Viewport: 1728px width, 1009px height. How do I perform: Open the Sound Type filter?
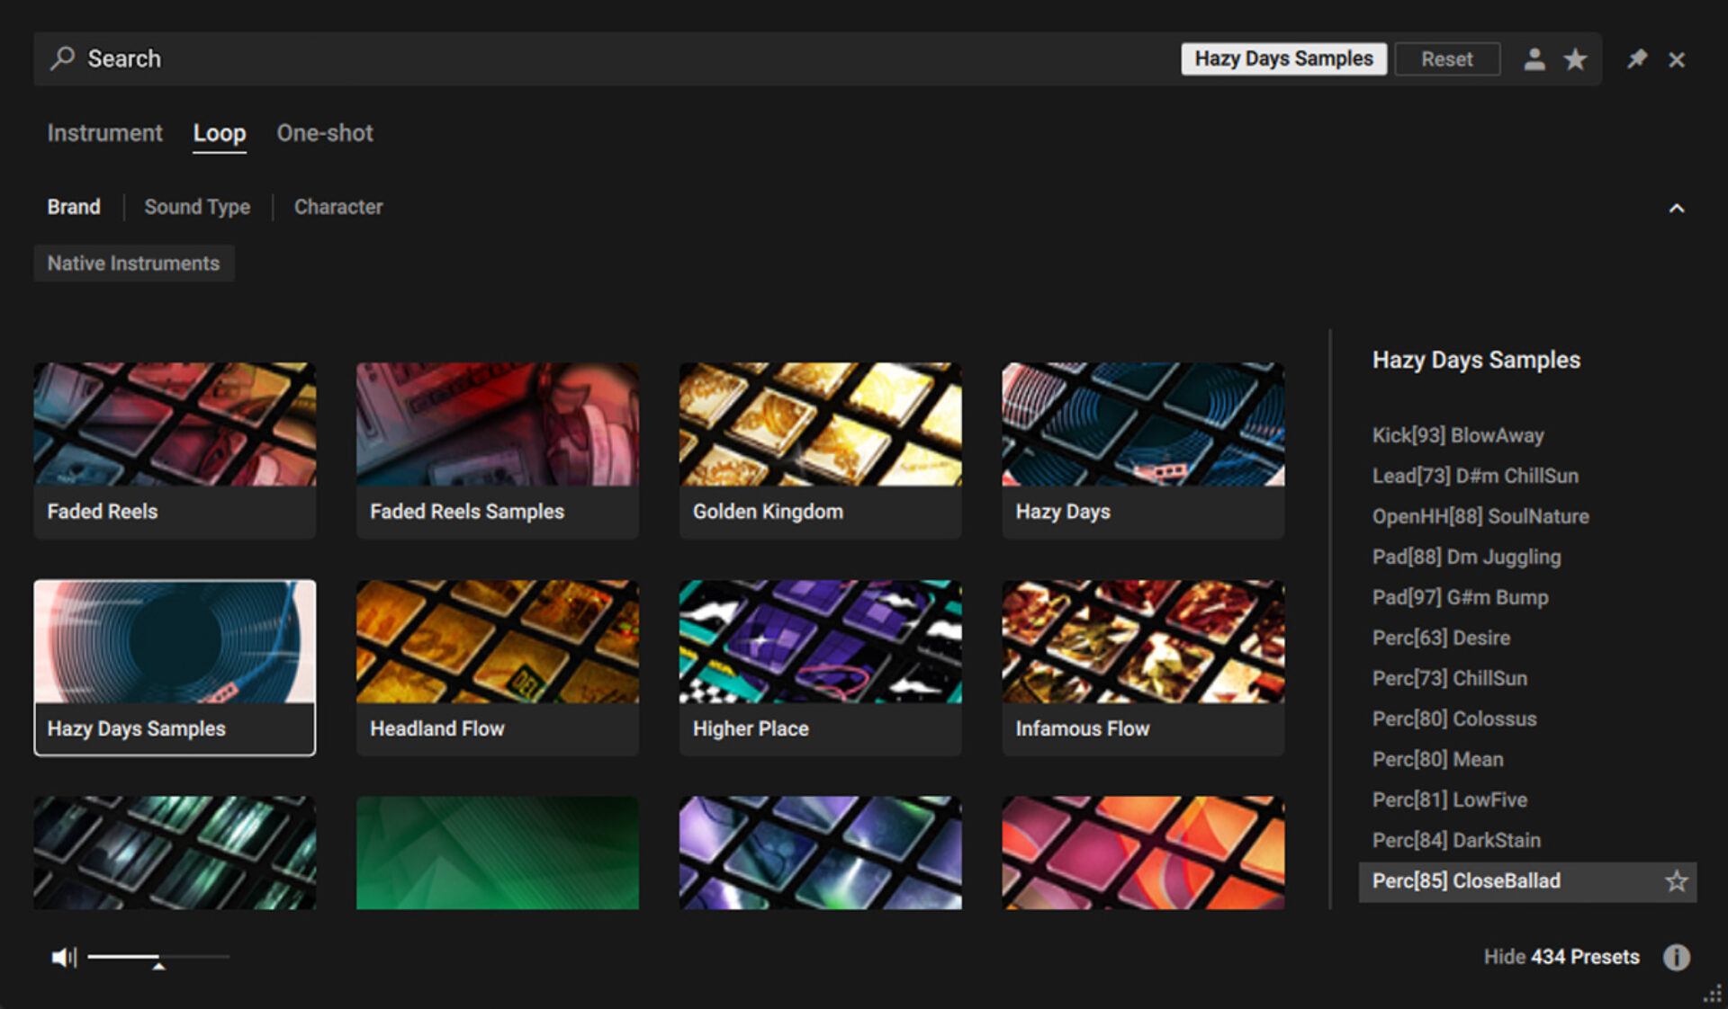(x=197, y=207)
